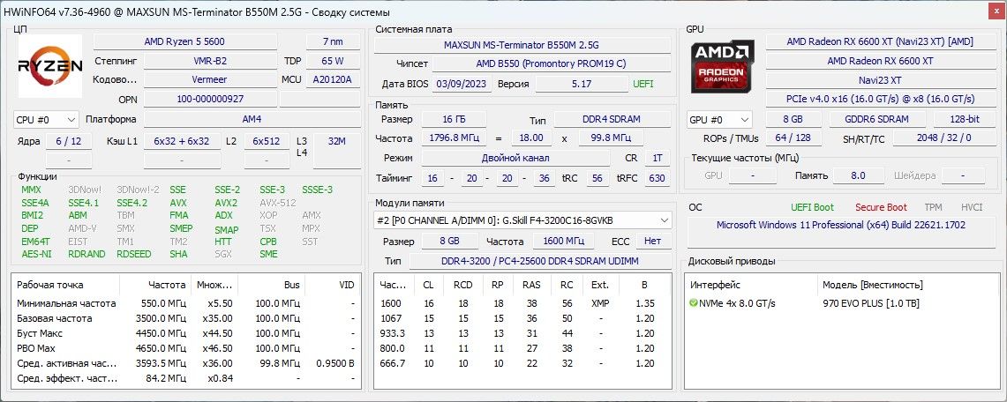Click the OPN 100-000000927 value
1007x402 pixels.
click(x=210, y=100)
